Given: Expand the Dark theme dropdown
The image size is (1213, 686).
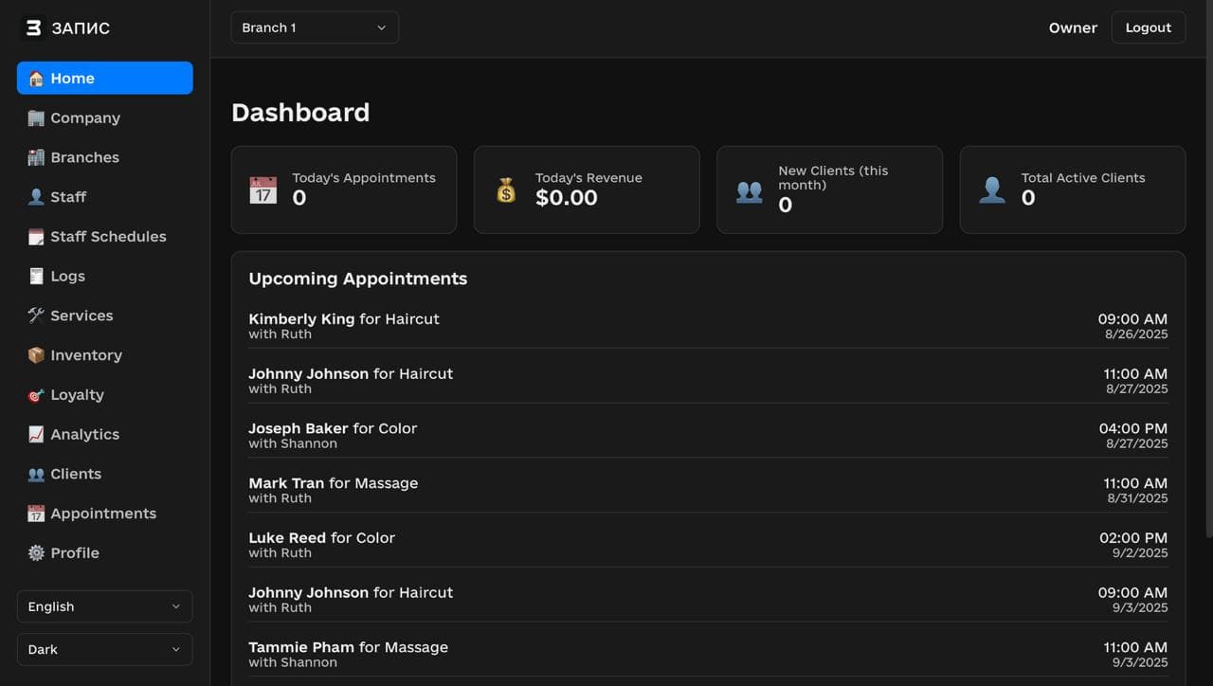Looking at the screenshot, I should [x=104, y=649].
